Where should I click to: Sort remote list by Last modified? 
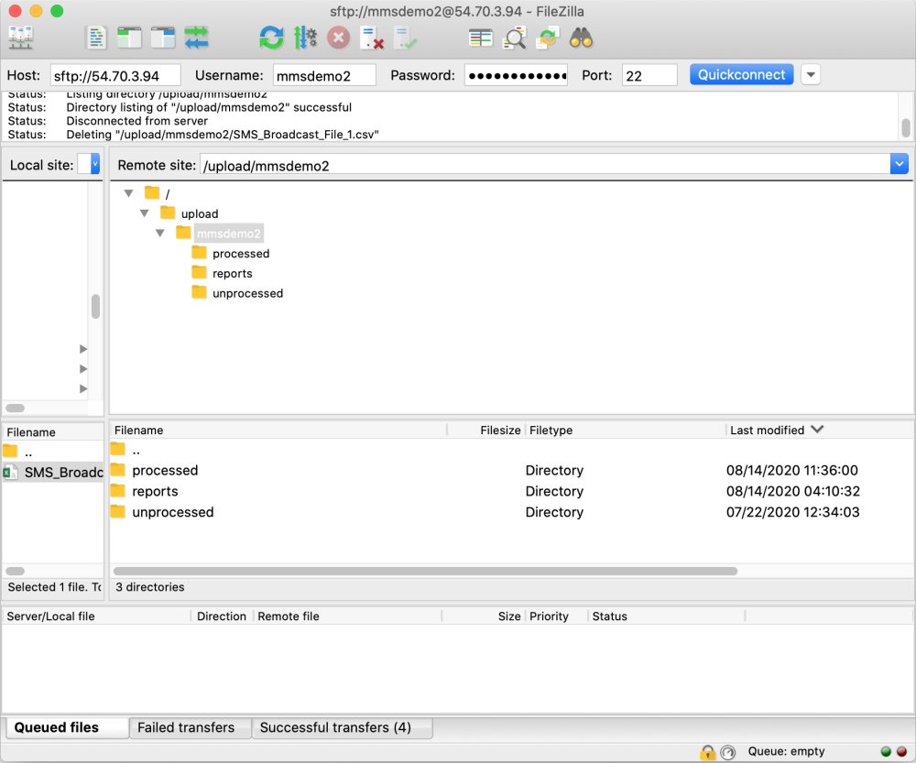coord(820,430)
